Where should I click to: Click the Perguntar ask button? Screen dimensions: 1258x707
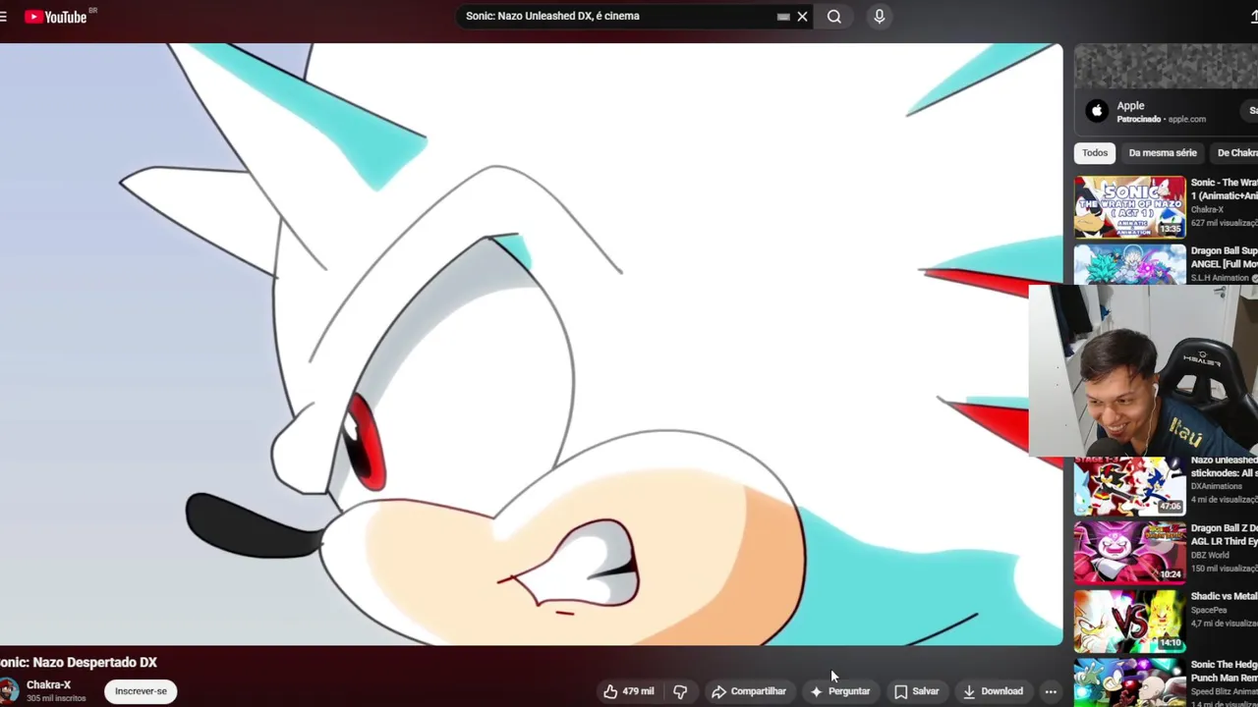coord(840,691)
